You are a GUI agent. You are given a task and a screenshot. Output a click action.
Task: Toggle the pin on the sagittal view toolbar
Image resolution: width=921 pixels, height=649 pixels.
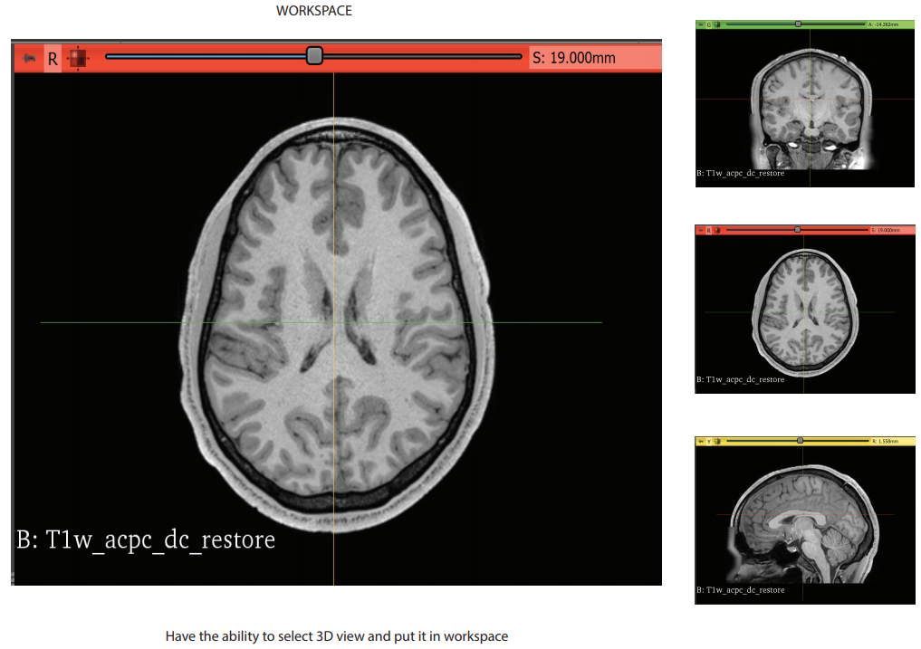(x=701, y=441)
